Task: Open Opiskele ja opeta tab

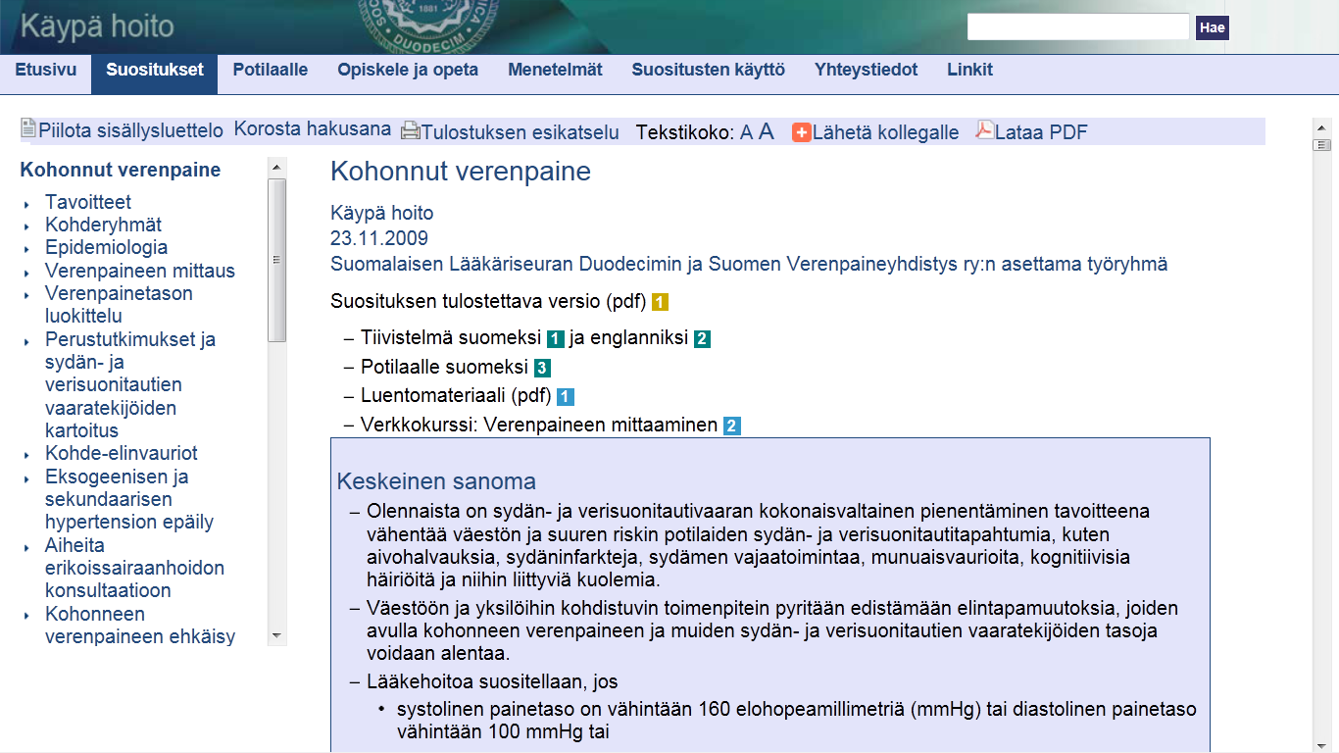Action: (408, 70)
